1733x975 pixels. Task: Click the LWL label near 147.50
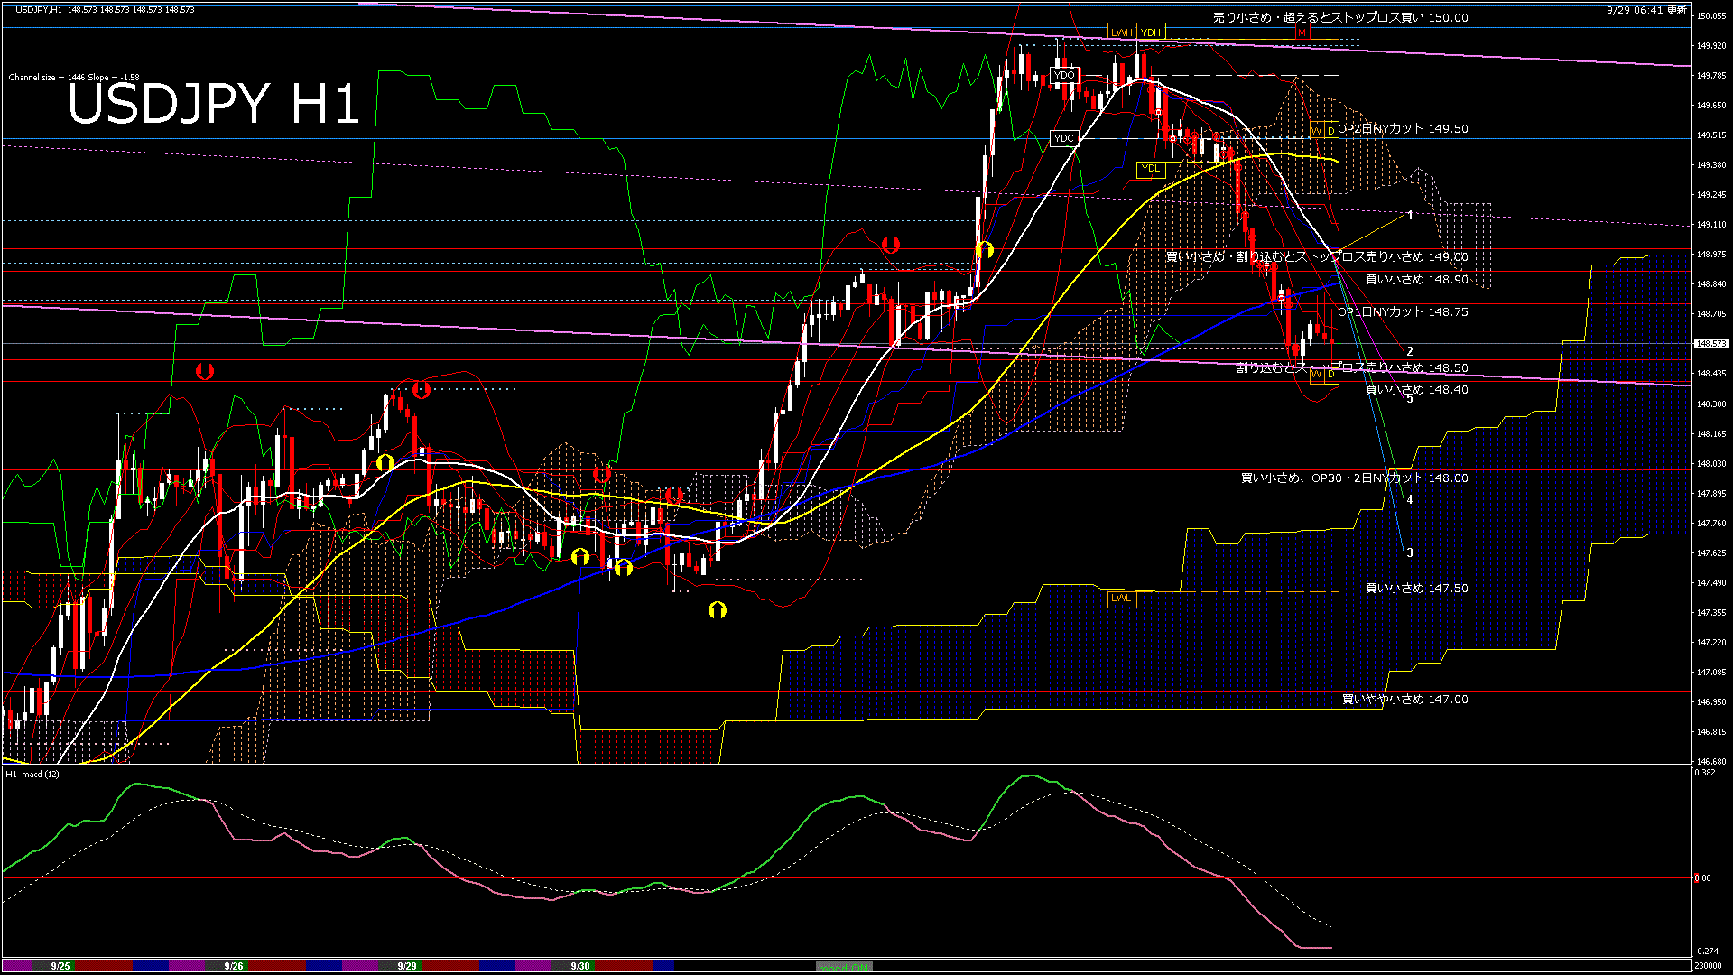[x=1120, y=598]
